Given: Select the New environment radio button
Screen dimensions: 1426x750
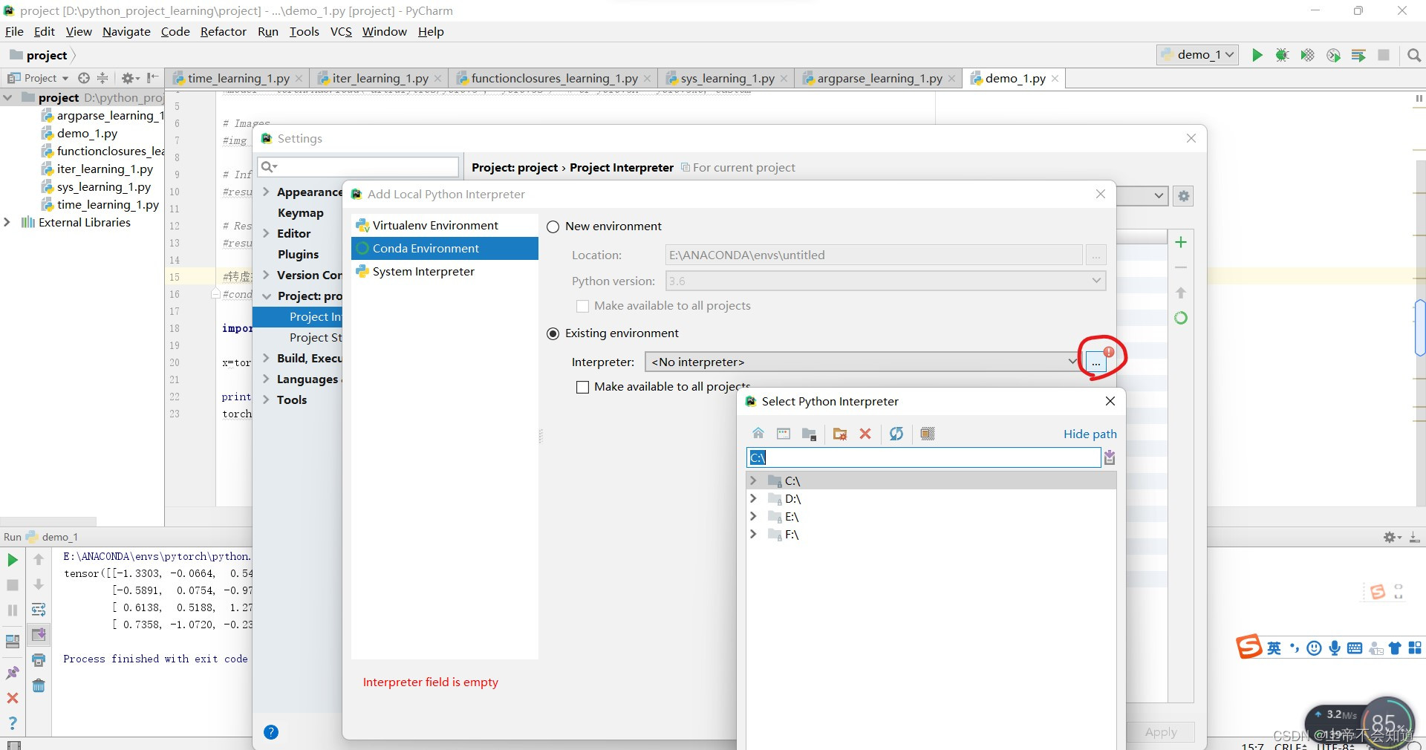Looking at the screenshot, I should [x=553, y=226].
